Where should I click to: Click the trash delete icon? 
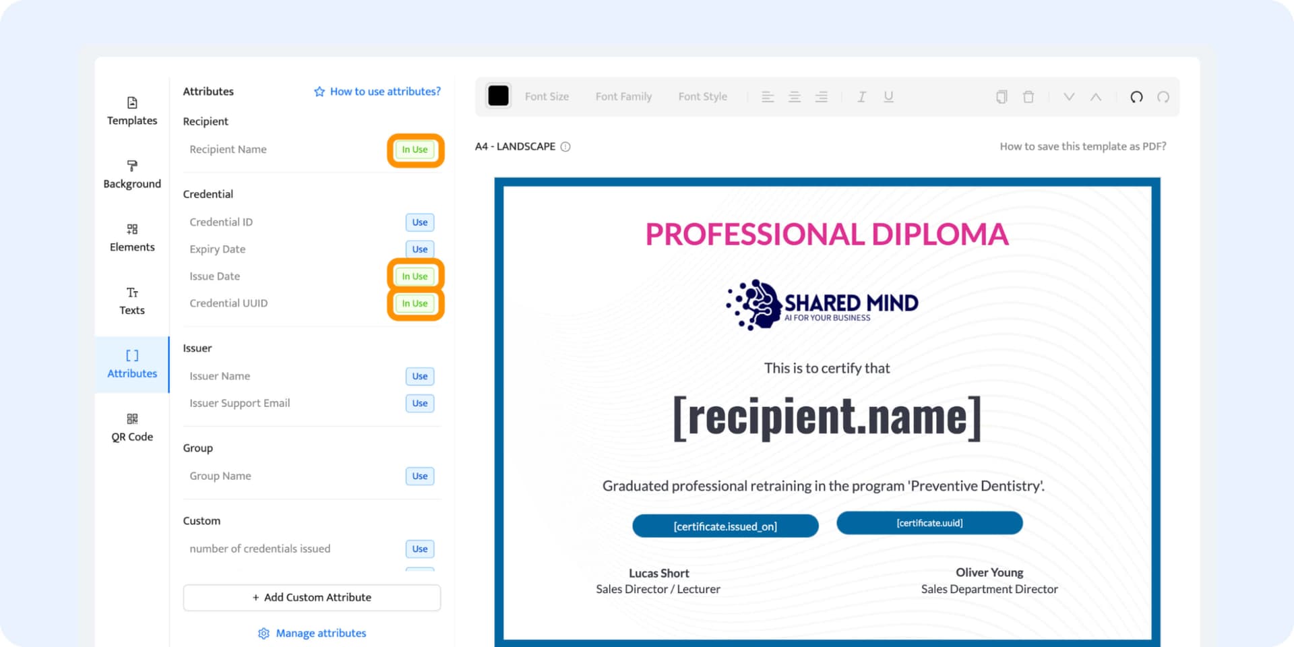click(1028, 97)
